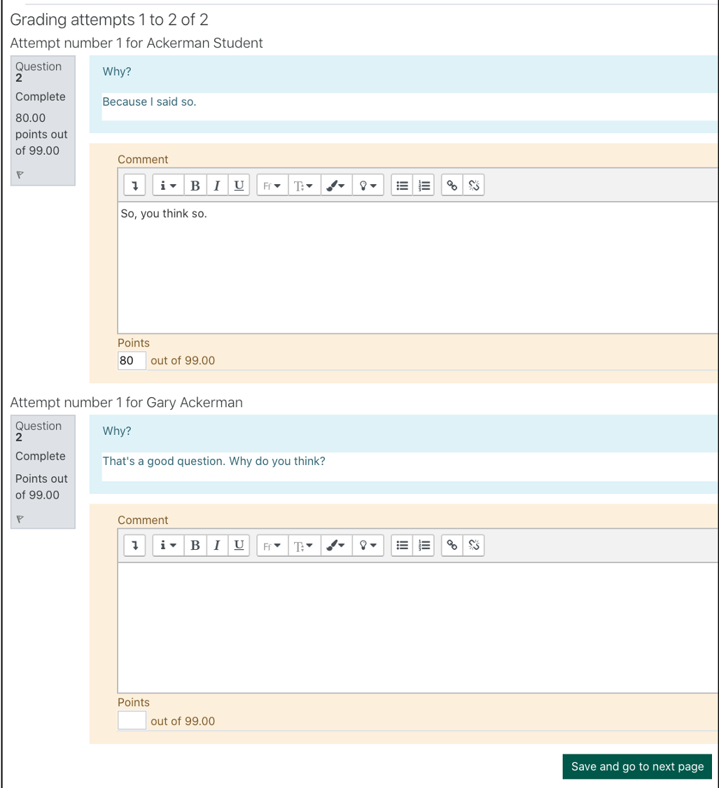
Task: Apply bold formatting in Ackerman Student's comment editor
Action: point(195,185)
